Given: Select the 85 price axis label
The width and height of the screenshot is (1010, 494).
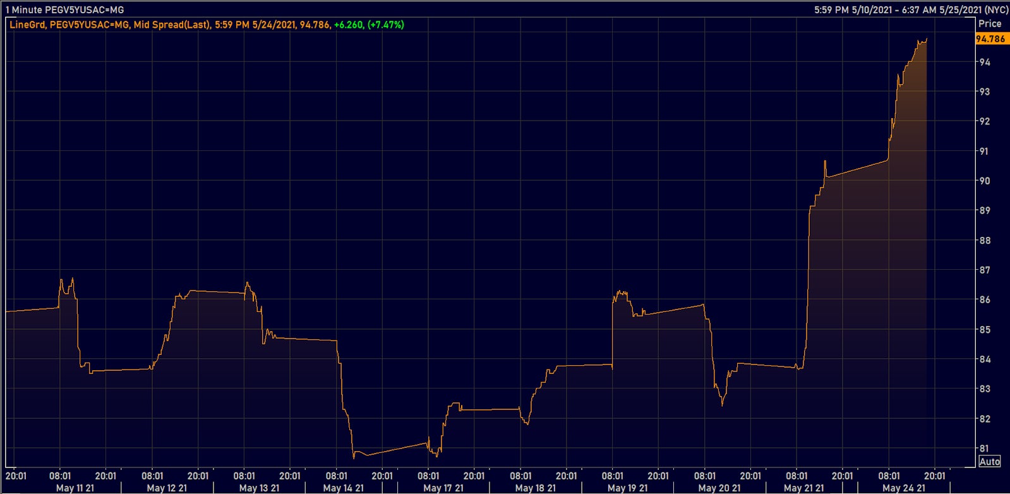Looking at the screenshot, I should (985, 330).
